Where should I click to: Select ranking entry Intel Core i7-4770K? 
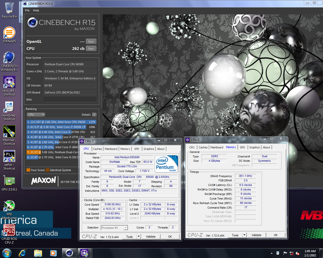(x=62, y=132)
